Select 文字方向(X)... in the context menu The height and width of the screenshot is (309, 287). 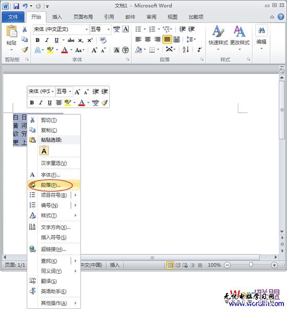(x=54, y=227)
